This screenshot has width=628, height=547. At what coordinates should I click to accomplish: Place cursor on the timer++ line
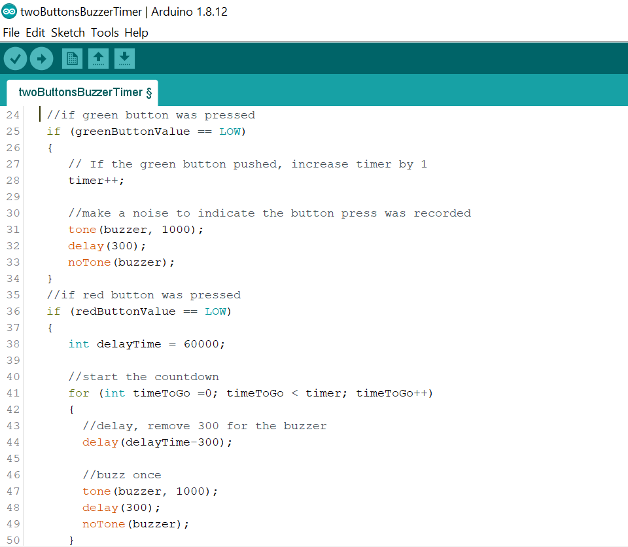[96, 181]
